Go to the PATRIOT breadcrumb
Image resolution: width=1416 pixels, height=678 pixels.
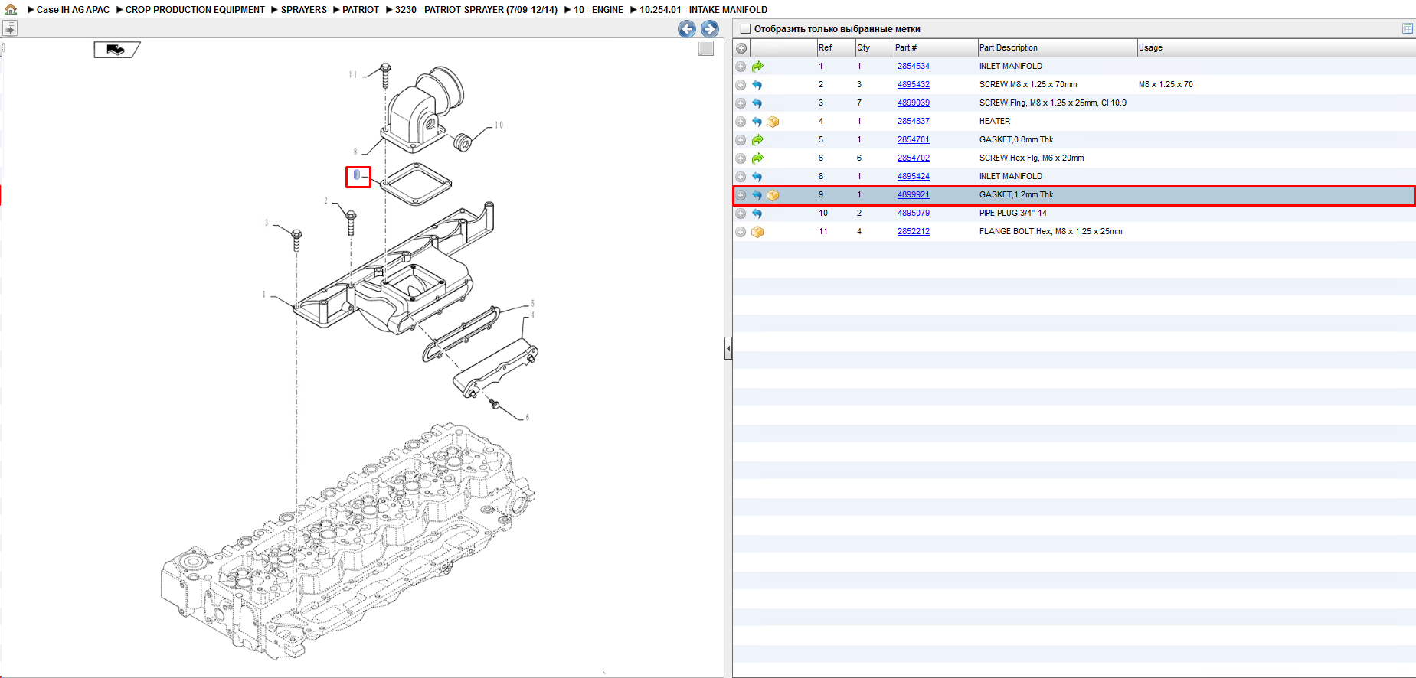[x=361, y=10]
